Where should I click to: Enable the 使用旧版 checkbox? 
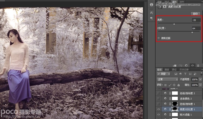point(159,38)
